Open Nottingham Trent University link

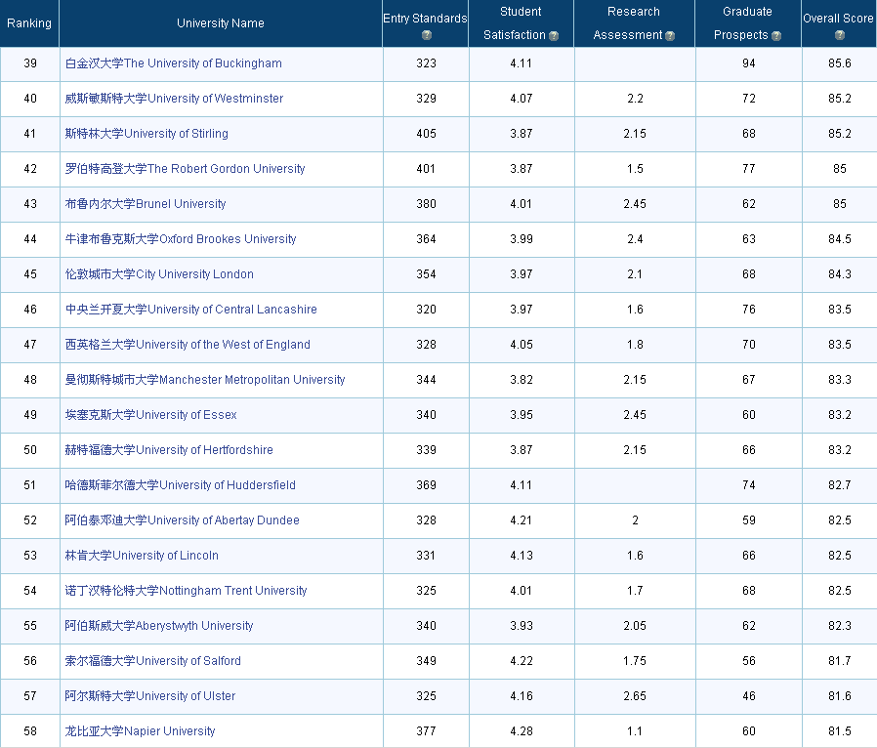click(x=187, y=591)
